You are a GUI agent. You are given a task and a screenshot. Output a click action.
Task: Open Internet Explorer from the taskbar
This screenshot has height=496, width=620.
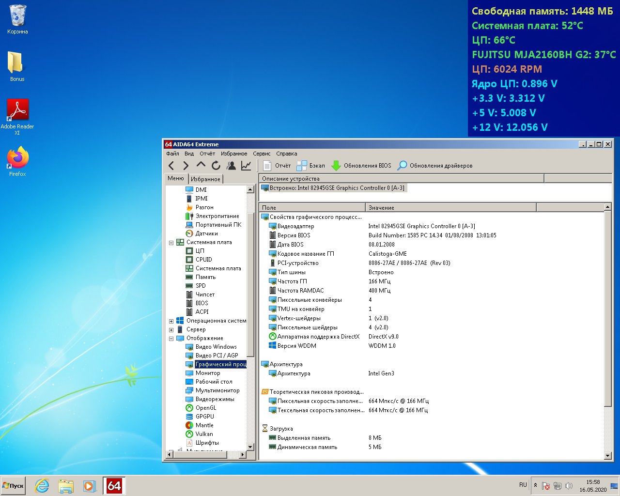click(x=42, y=486)
